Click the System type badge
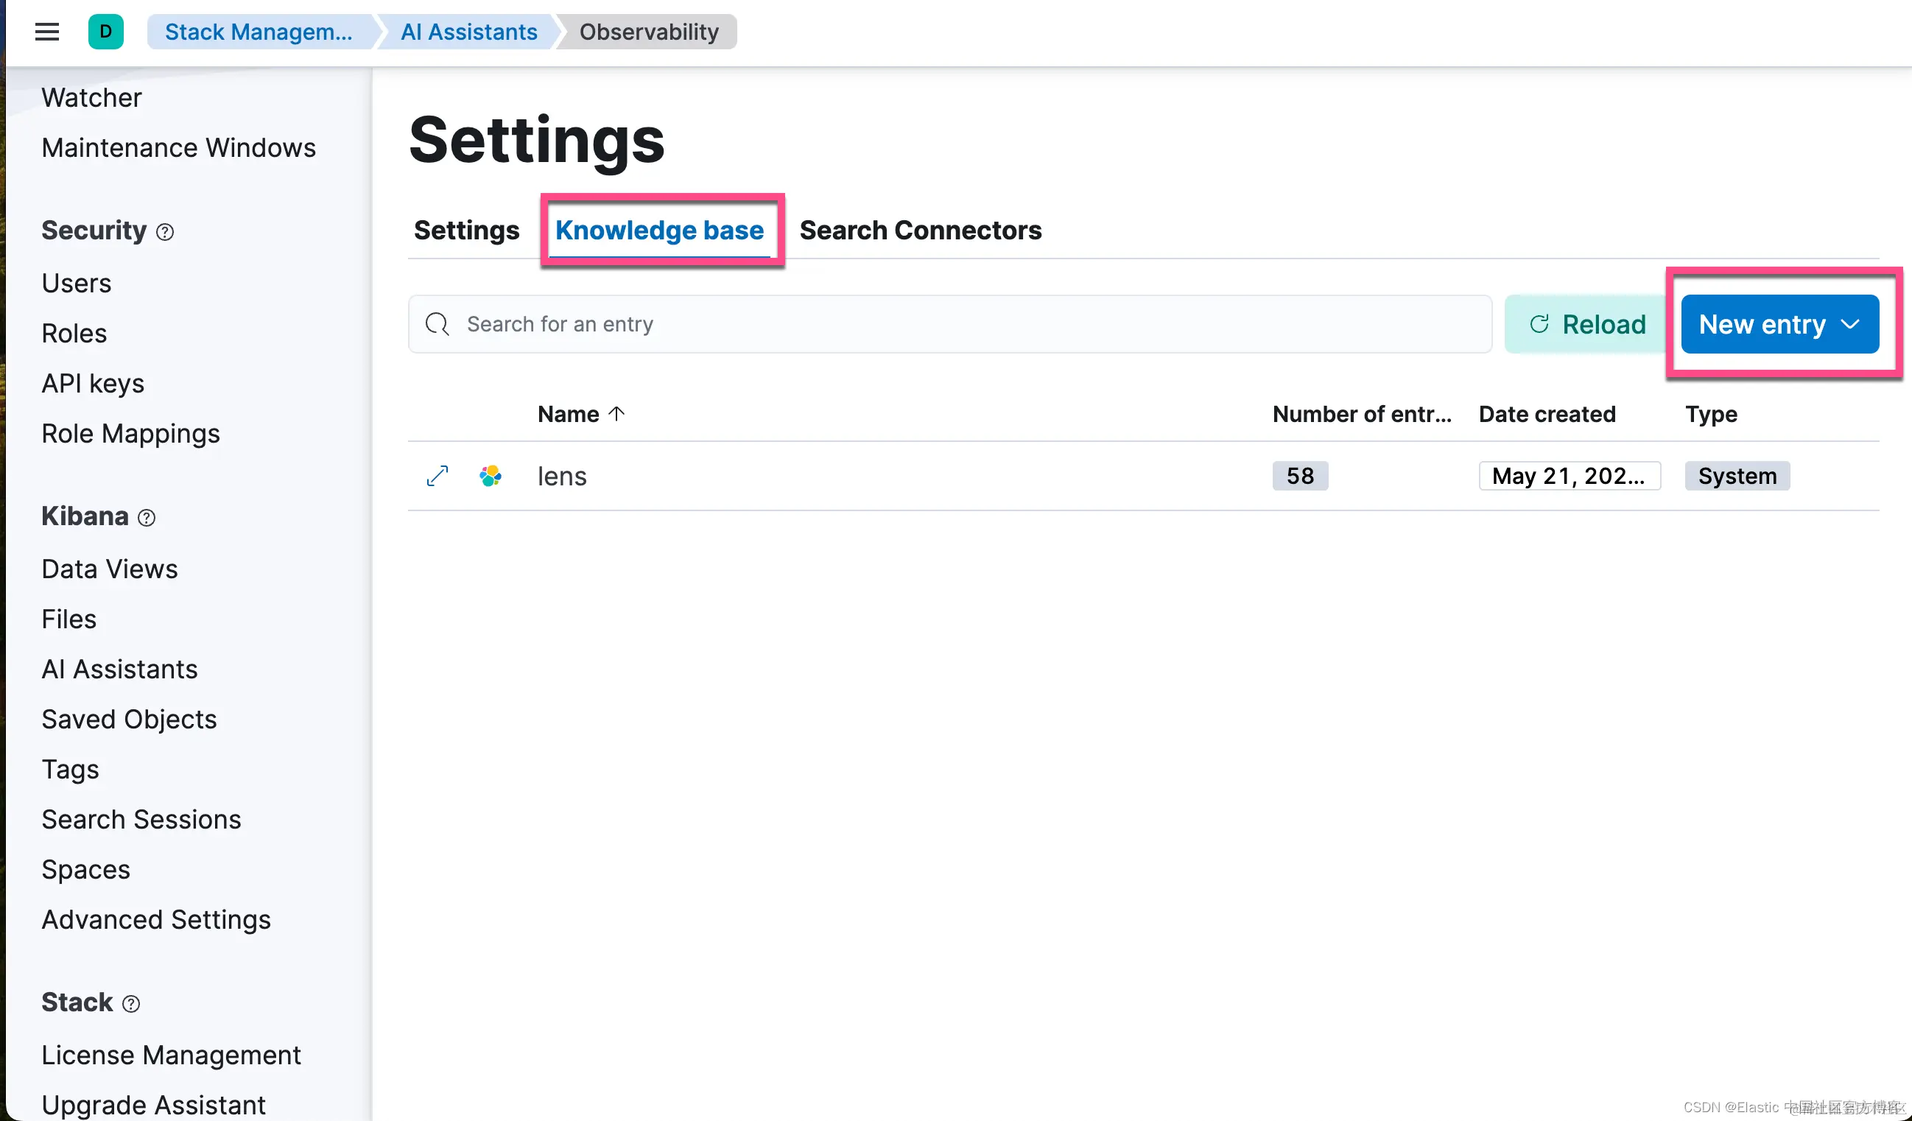The height and width of the screenshot is (1121, 1912). [1737, 476]
